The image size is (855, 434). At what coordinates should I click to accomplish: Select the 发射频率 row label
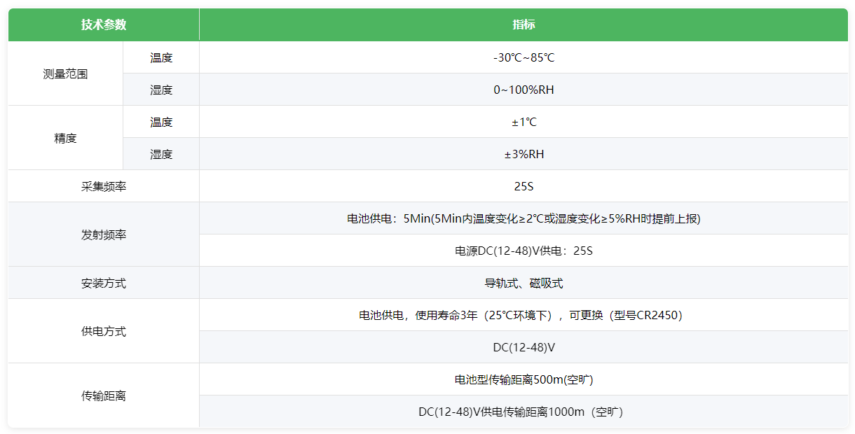pyautogui.click(x=104, y=234)
